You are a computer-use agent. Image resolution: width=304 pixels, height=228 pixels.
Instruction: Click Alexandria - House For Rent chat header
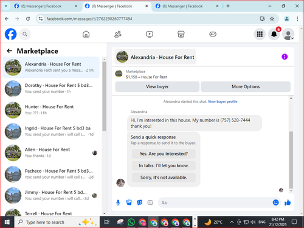155,57
